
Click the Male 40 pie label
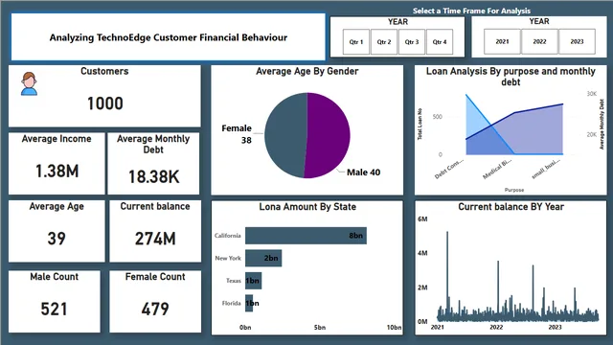click(364, 172)
